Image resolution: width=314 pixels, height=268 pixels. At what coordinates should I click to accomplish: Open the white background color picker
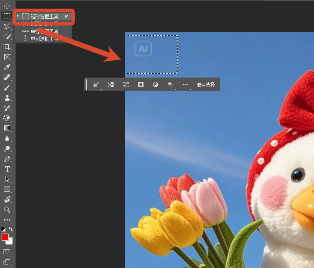tap(10, 242)
